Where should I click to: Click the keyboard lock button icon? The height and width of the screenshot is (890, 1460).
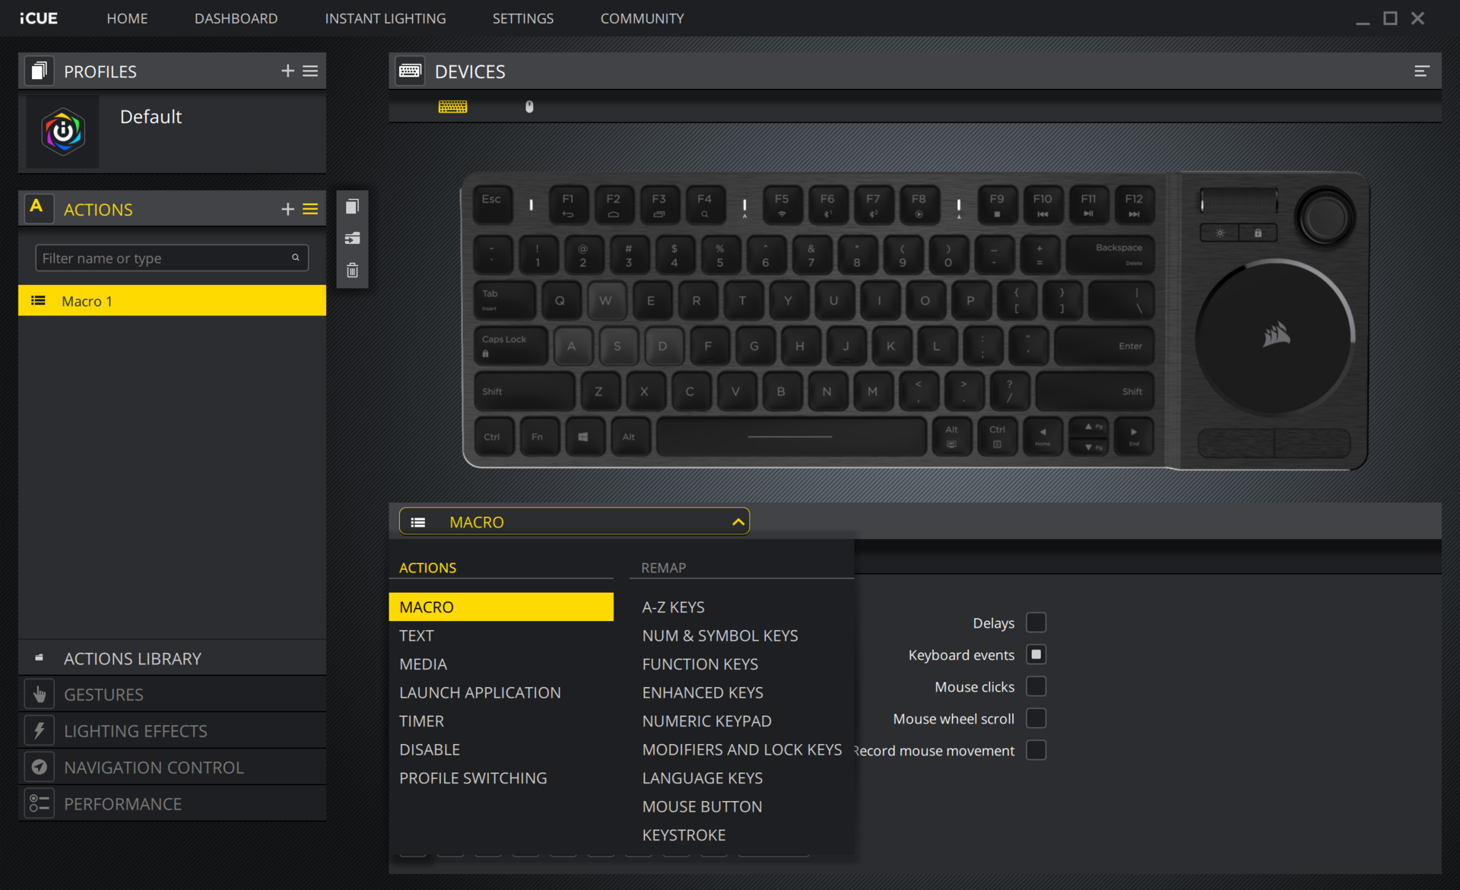1258,233
